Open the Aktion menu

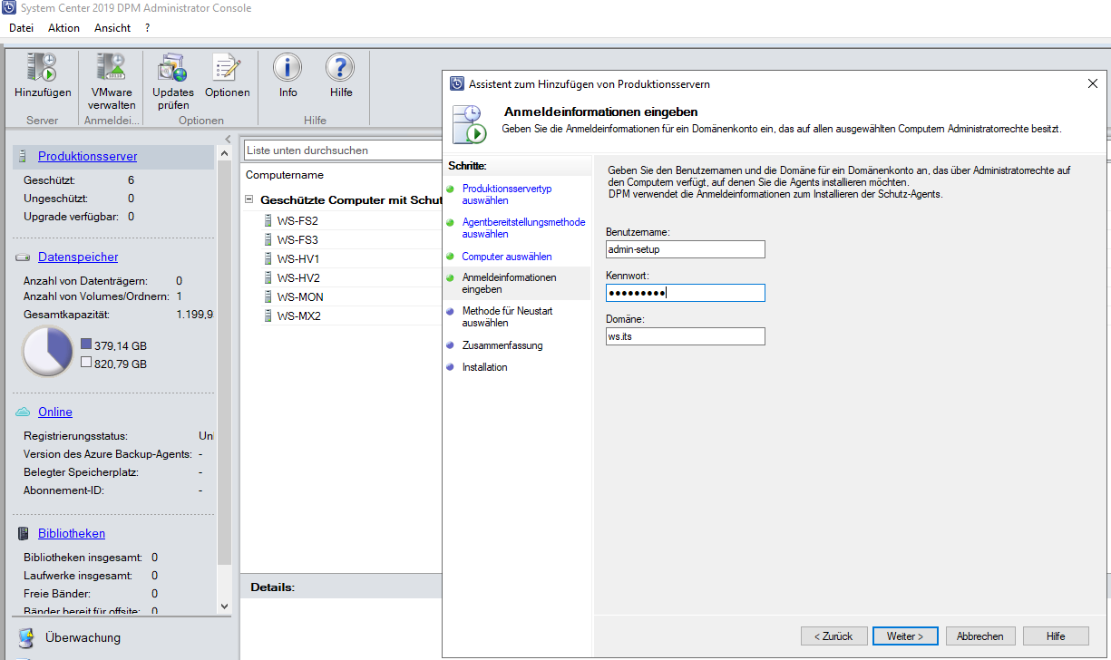[63, 28]
